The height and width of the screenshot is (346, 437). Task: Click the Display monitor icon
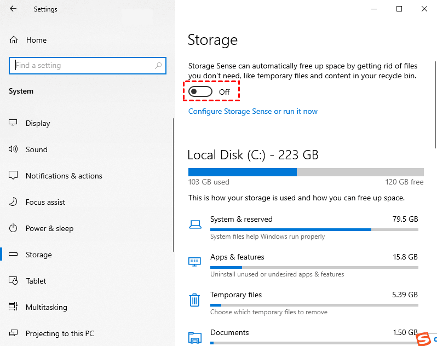(14, 123)
